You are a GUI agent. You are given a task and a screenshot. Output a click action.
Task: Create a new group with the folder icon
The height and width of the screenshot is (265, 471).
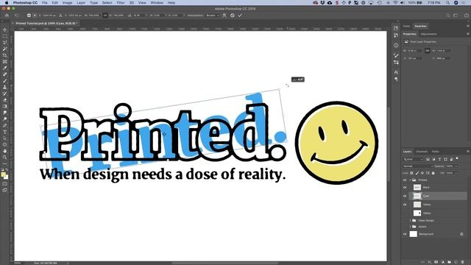coord(450,262)
